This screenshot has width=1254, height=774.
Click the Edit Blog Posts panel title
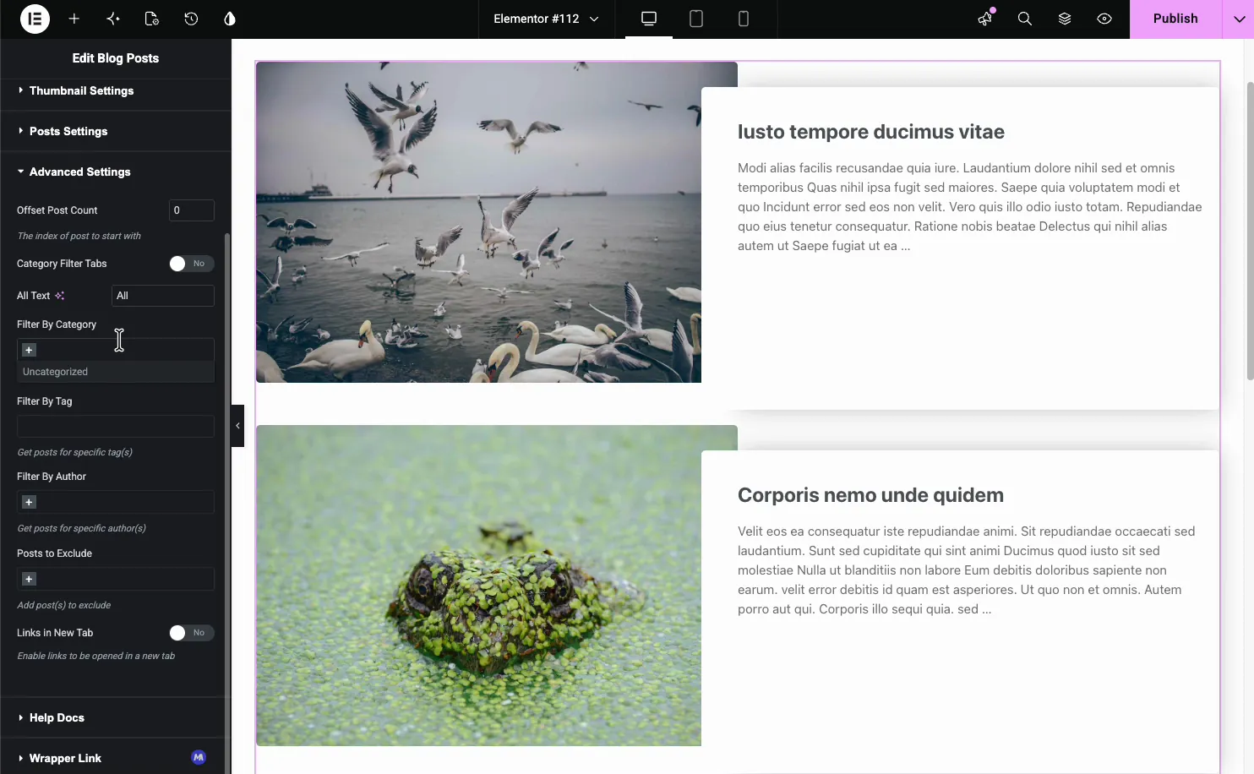[116, 58]
